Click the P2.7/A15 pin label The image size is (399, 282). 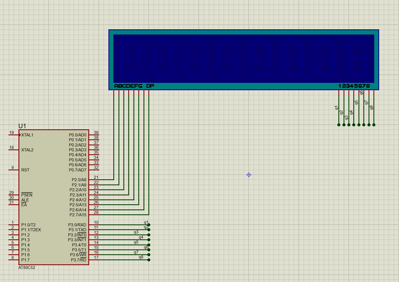click(78, 215)
